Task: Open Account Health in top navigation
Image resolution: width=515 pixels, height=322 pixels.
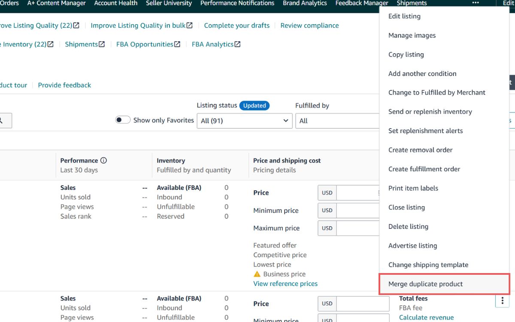Action: [116, 3]
